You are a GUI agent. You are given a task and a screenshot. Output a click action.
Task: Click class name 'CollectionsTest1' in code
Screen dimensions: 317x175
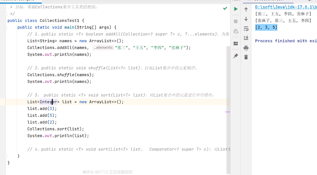click(x=60, y=20)
